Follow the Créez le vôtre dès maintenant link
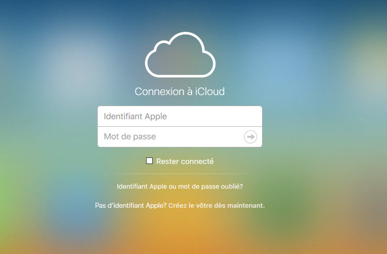Image resolution: width=387 pixels, height=254 pixels. click(x=217, y=205)
